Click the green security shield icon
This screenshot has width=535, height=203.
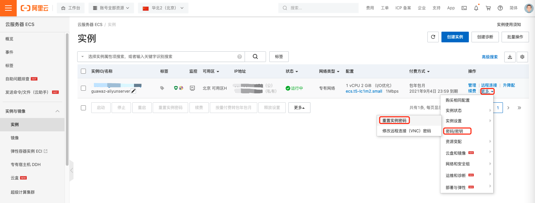click(176, 88)
